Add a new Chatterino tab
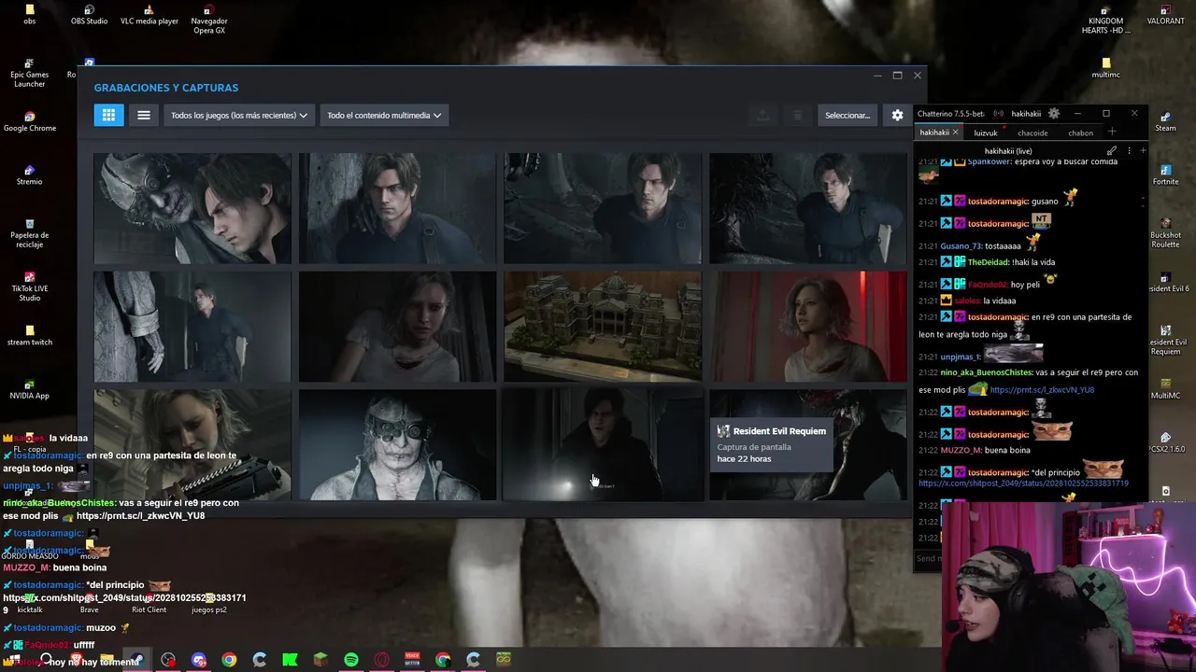This screenshot has width=1196, height=672. (x=1112, y=133)
